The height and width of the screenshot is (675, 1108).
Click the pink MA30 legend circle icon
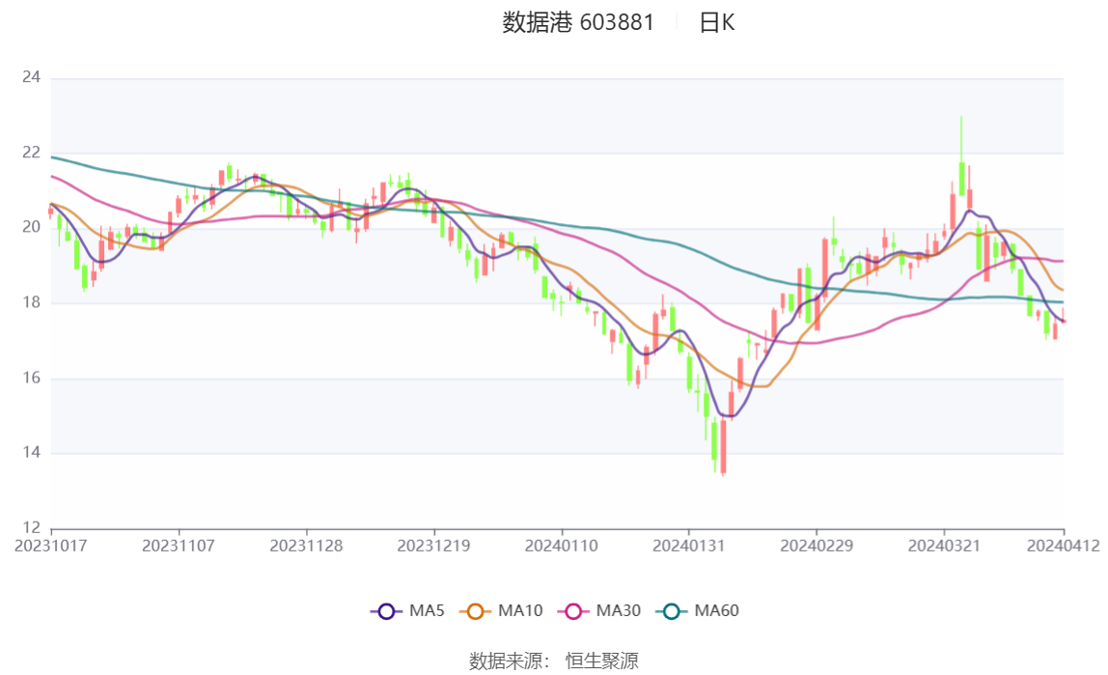coord(573,611)
